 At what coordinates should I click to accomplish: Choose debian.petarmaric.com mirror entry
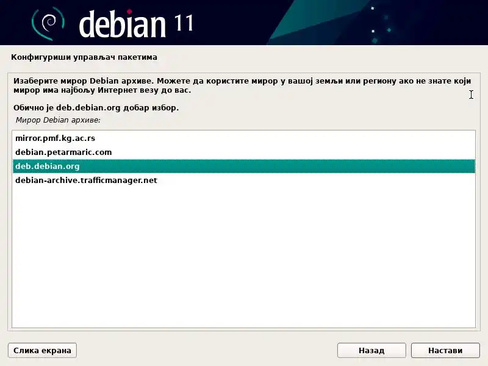point(243,152)
